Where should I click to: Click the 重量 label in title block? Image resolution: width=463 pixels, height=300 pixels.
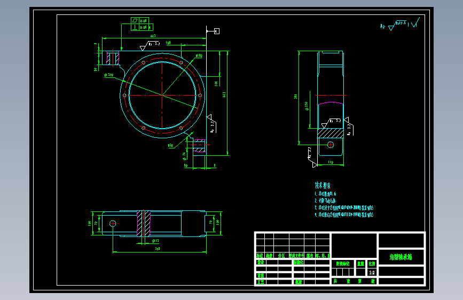[360, 264]
